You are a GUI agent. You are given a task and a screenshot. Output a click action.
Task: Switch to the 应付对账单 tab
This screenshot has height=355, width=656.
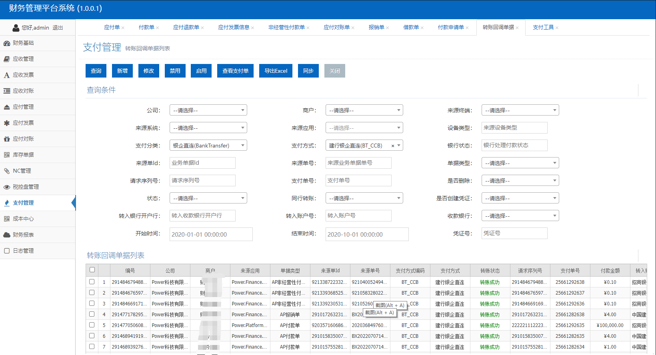[x=336, y=28]
